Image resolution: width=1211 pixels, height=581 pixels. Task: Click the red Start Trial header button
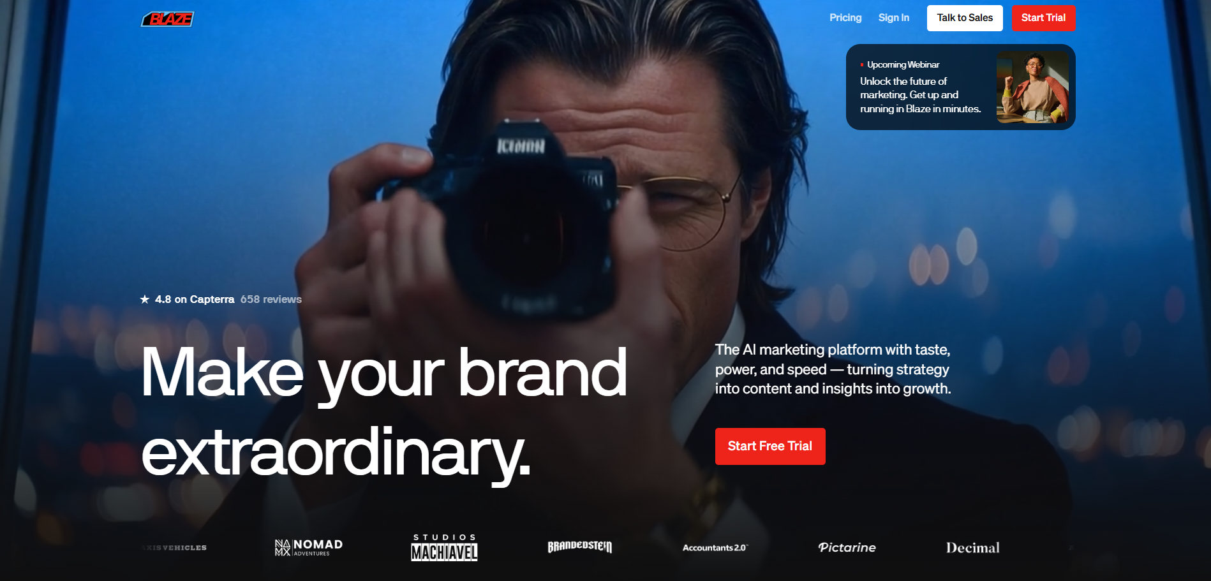click(x=1043, y=18)
